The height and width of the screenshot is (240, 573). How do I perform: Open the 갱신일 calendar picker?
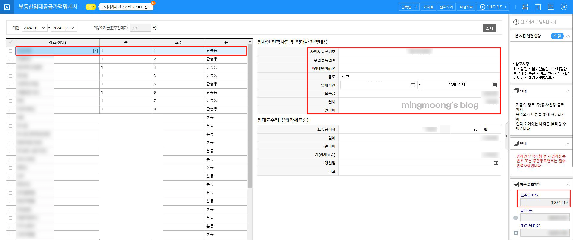point(496,163)
